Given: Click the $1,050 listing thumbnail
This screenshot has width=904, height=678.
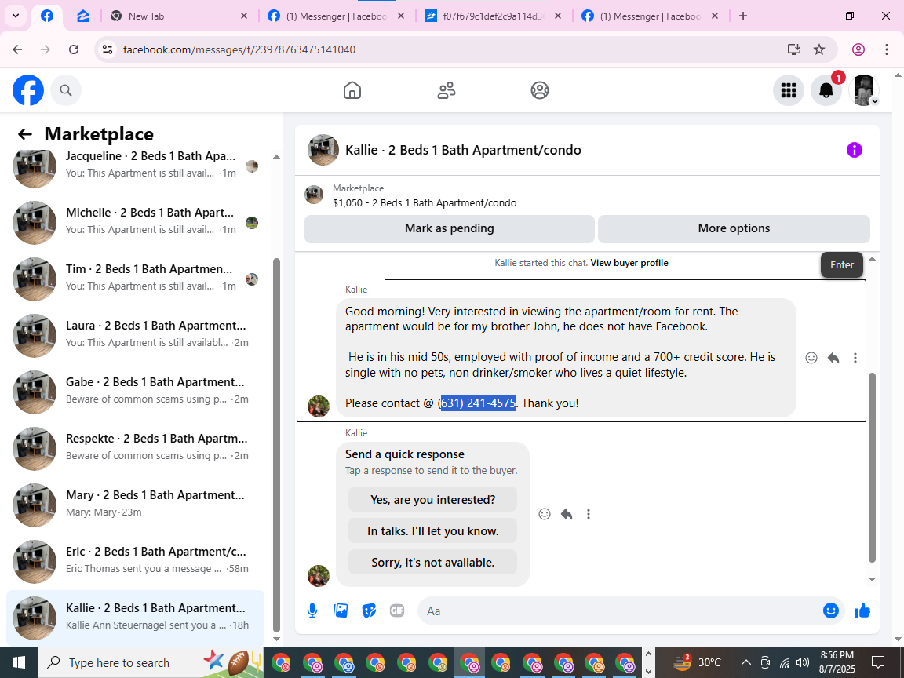Looking at the screenshot, I should [314, 195].
